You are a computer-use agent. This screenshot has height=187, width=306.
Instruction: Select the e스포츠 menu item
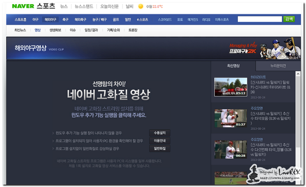tap(142, 19)
